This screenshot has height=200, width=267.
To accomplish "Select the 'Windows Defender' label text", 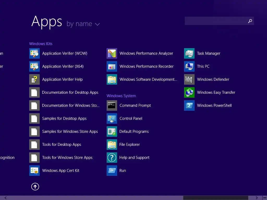I will pyautogui.click(x=213, y=79).
